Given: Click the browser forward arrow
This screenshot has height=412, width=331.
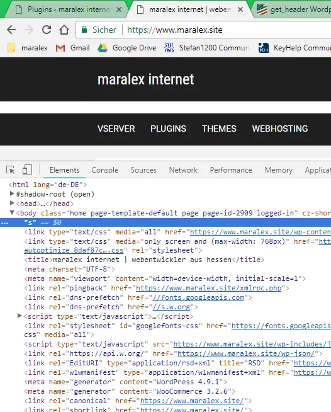Looking at the screenshot, I should click(x=29, y=30).
